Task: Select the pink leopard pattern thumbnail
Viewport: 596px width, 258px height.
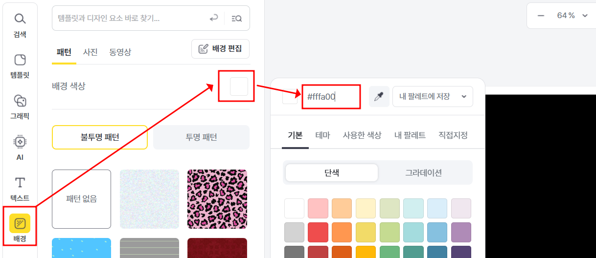Action: 217,199
